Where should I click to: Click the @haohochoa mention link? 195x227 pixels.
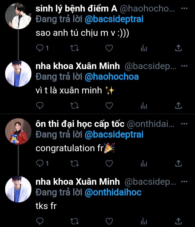point(112,77)
